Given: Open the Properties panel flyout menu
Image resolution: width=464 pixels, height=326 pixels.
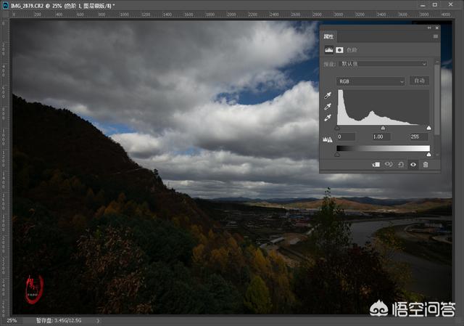Looking at the screenshot, I should tap(435, 36).
